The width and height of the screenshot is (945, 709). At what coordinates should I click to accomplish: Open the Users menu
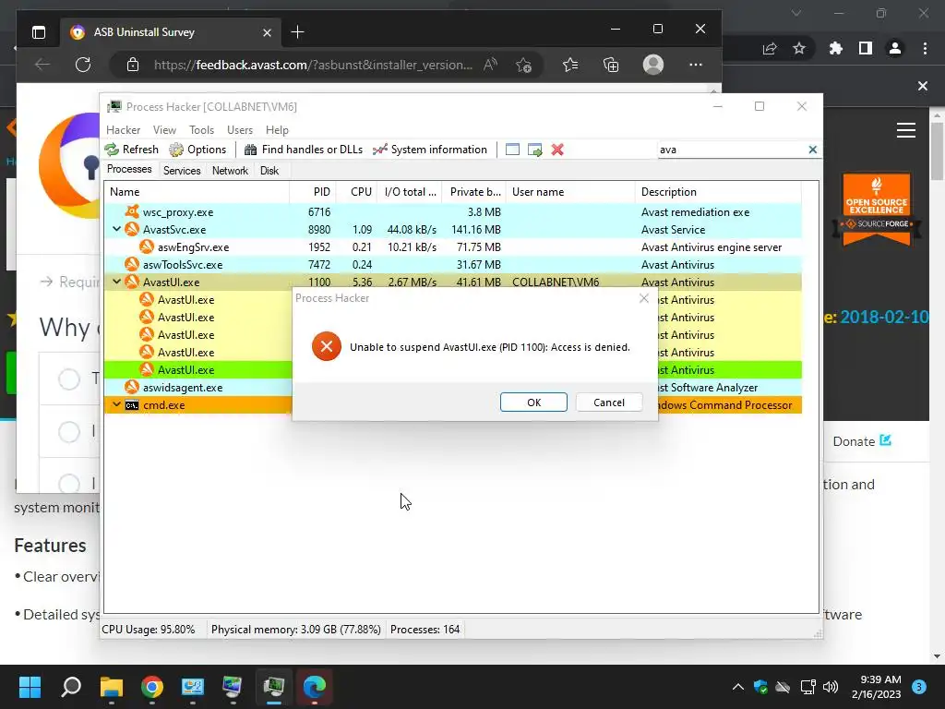(x=240, y=129)
